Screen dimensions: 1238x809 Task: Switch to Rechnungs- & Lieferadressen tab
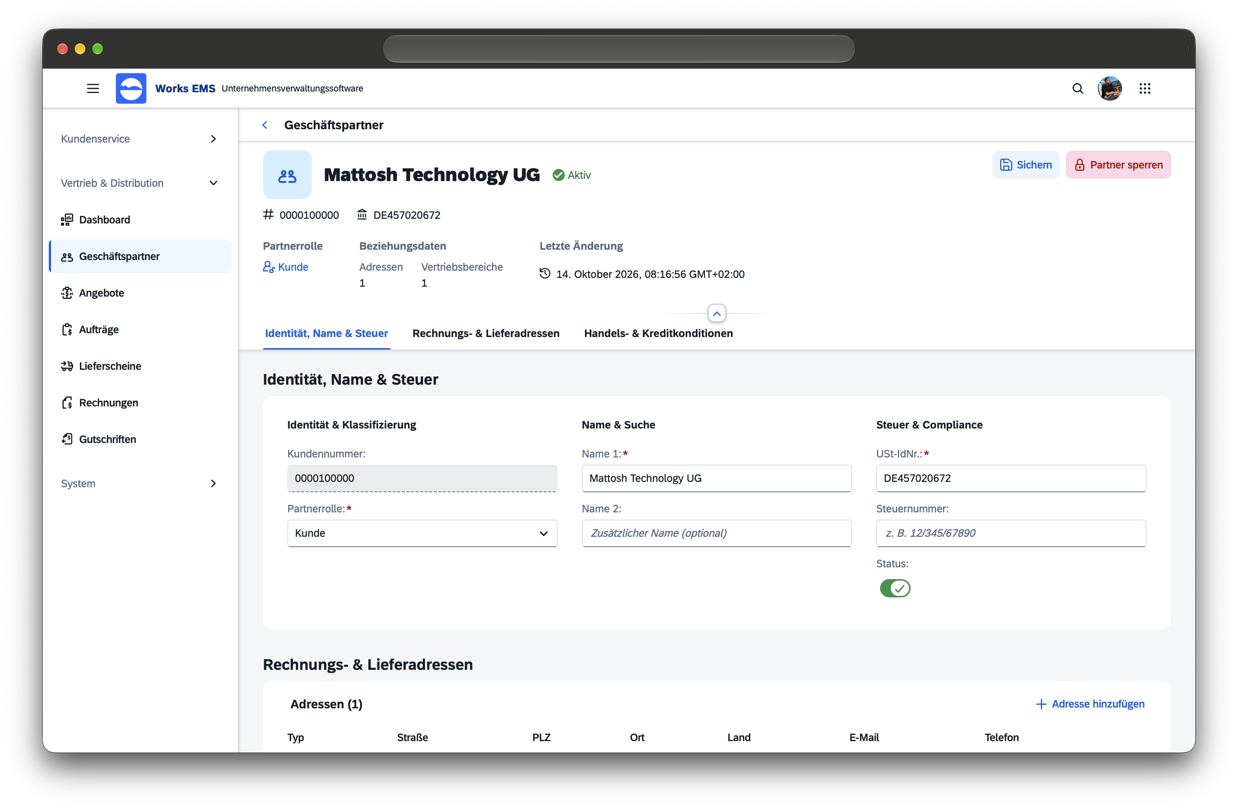click(x=486, y=334)
